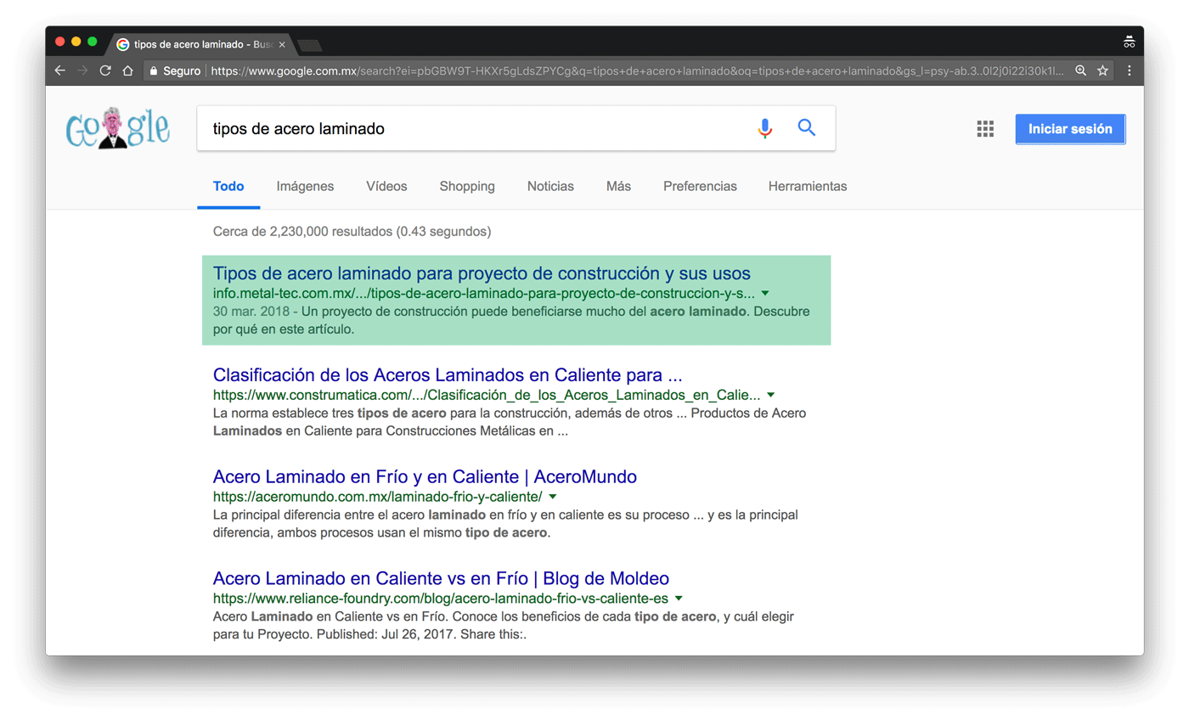Image resolution: width=1189 pixels, height=720 pixels.
Task: Open Herramientas search tools
Action: (807, 186)
